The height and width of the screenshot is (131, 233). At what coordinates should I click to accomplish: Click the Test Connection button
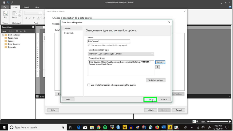coord(155,80)
